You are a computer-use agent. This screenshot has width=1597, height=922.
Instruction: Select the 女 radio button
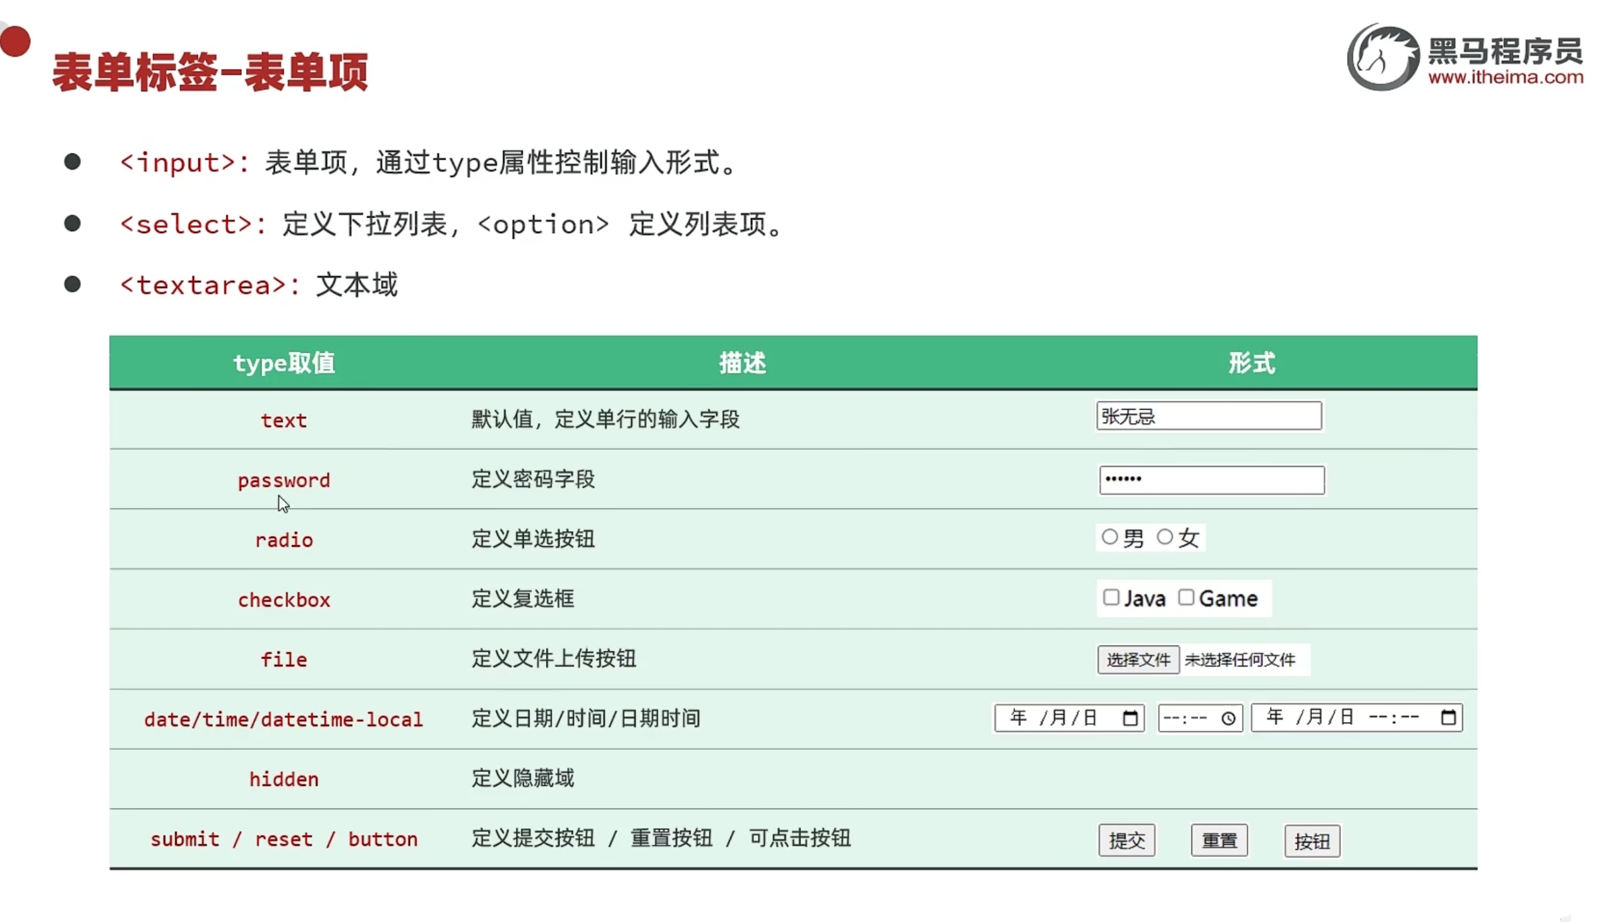[1164, 537]
